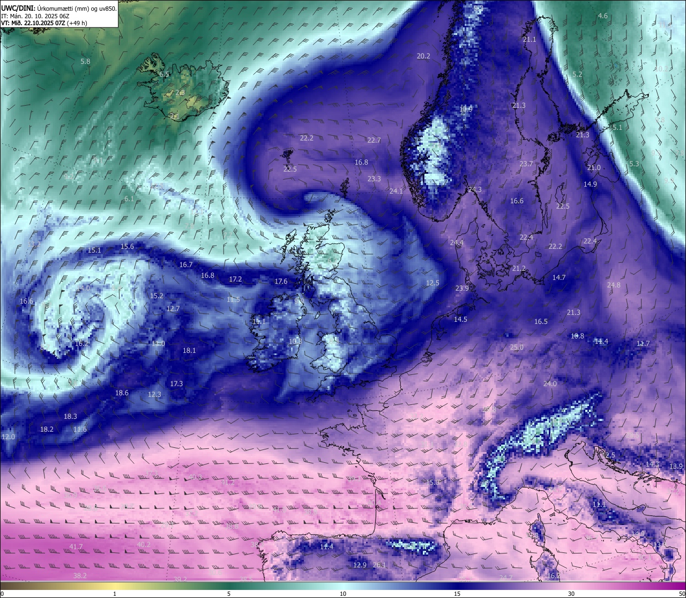Click the 5.2 value label
Viewport: 686px width, 598px height.
(577, 75)
